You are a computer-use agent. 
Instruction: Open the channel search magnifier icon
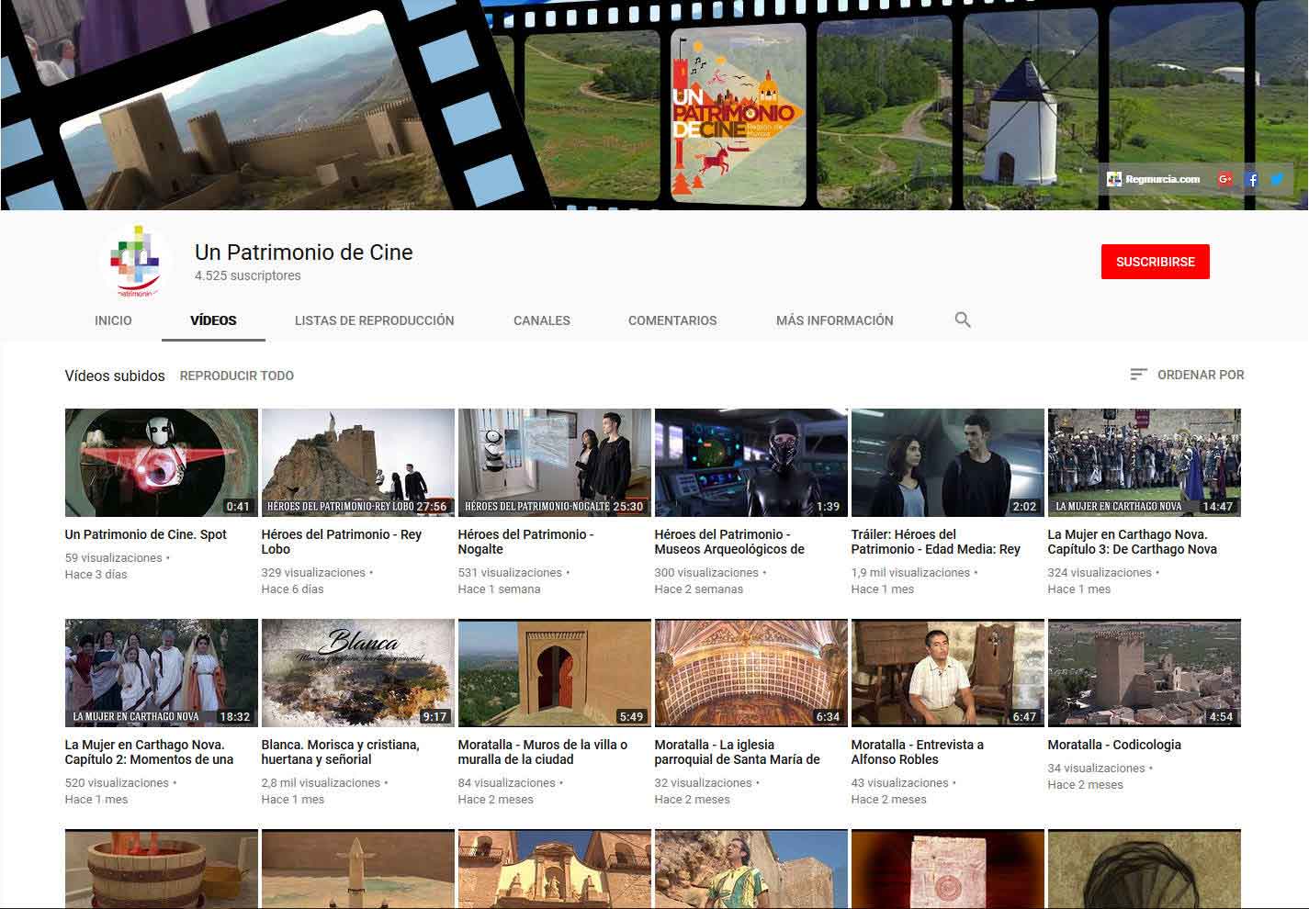click(x=963, y=320)
